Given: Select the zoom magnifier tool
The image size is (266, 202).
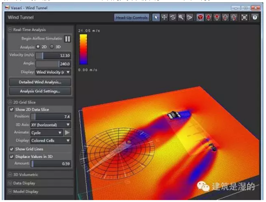Looking at the screenshot, I should 181,17.
